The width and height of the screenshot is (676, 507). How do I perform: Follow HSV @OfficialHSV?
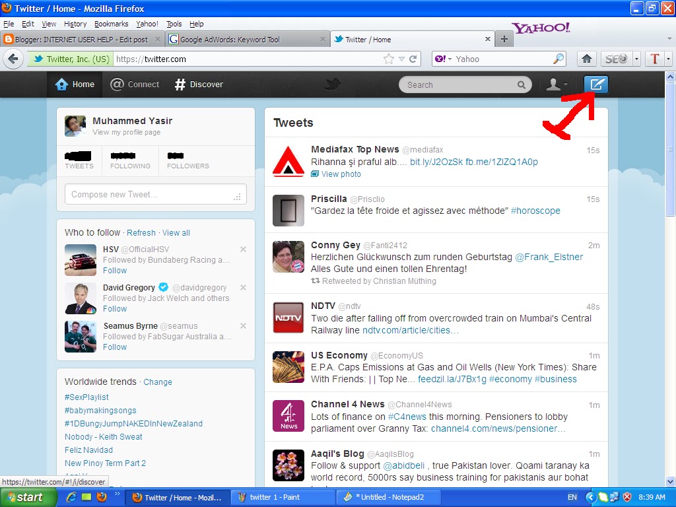coord(115,271)
